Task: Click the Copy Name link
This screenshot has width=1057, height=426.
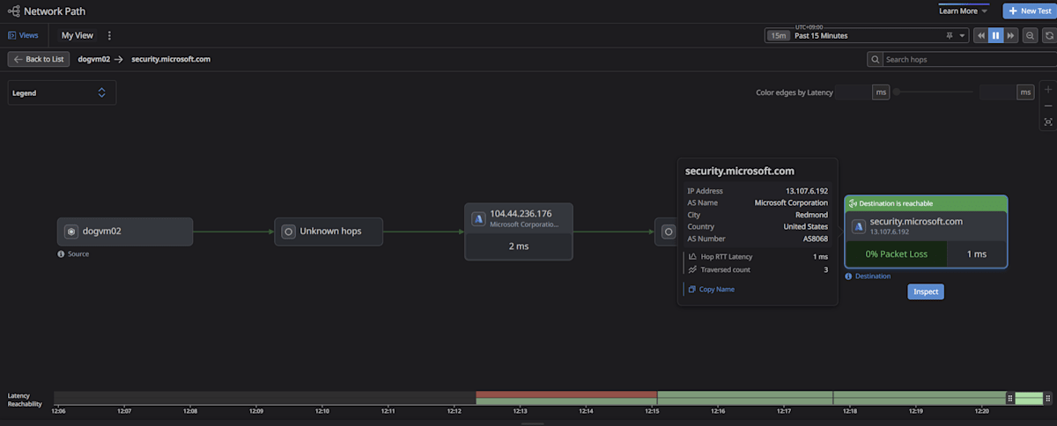Action: tap(716, 289)
